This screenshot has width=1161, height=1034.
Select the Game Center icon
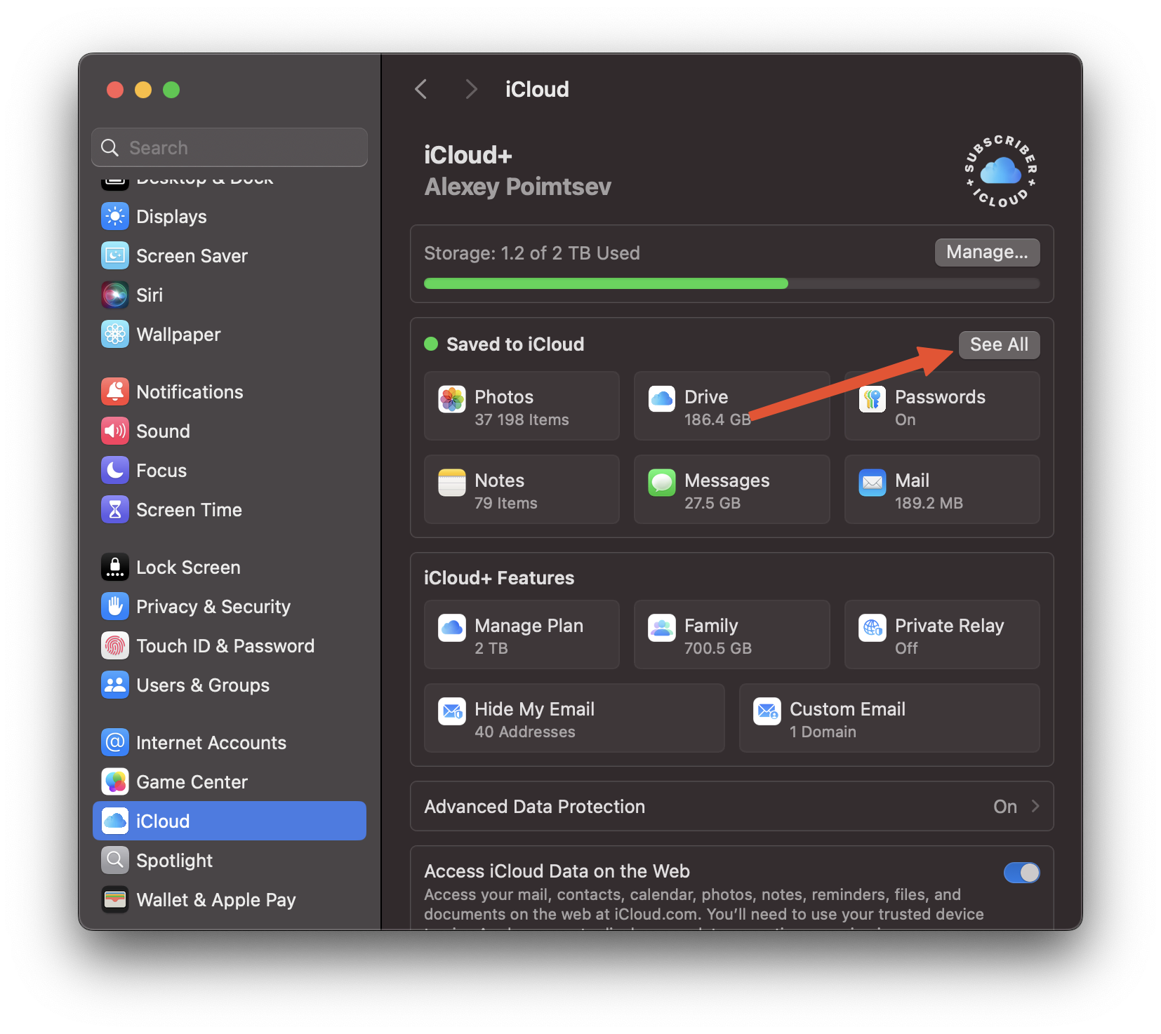coord(115,782)
